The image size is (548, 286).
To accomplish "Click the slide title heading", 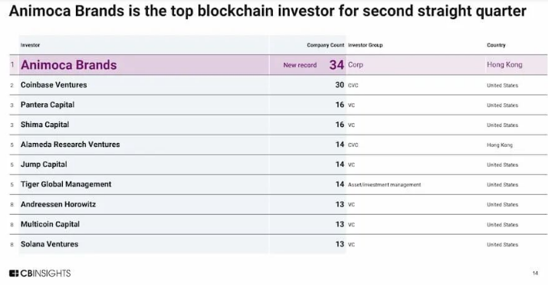I will 267,11.
